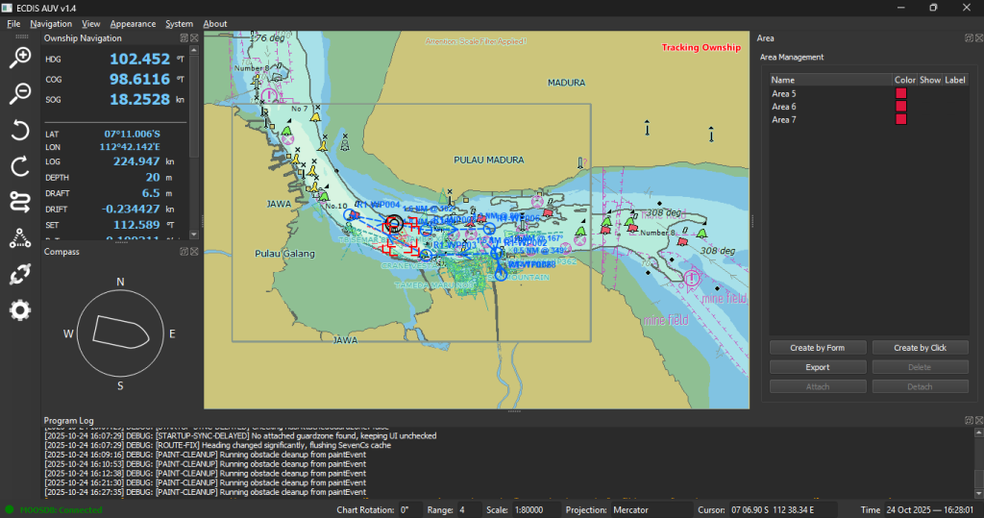The height and width of the screenshot is (518, 984).
Task: Open the System menu
Action: coord(179,23)
